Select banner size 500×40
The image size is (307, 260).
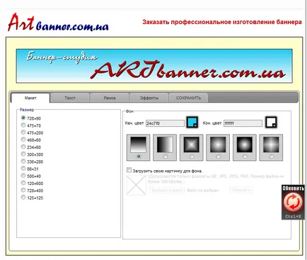pos(23,176)
